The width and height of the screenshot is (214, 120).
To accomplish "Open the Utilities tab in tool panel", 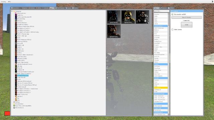I will point(171,8).
